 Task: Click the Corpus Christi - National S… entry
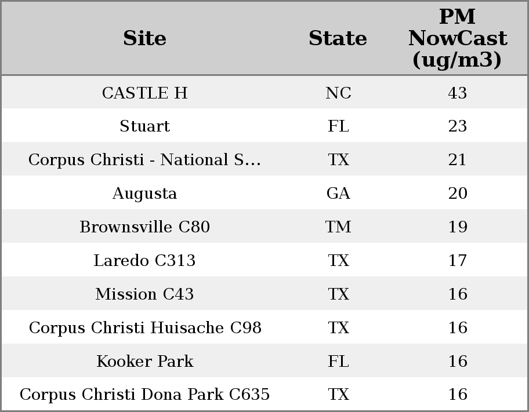[144, 160]
